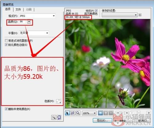
Task: Click the 百万种颜色 color info text
Action: pos(91,14)
